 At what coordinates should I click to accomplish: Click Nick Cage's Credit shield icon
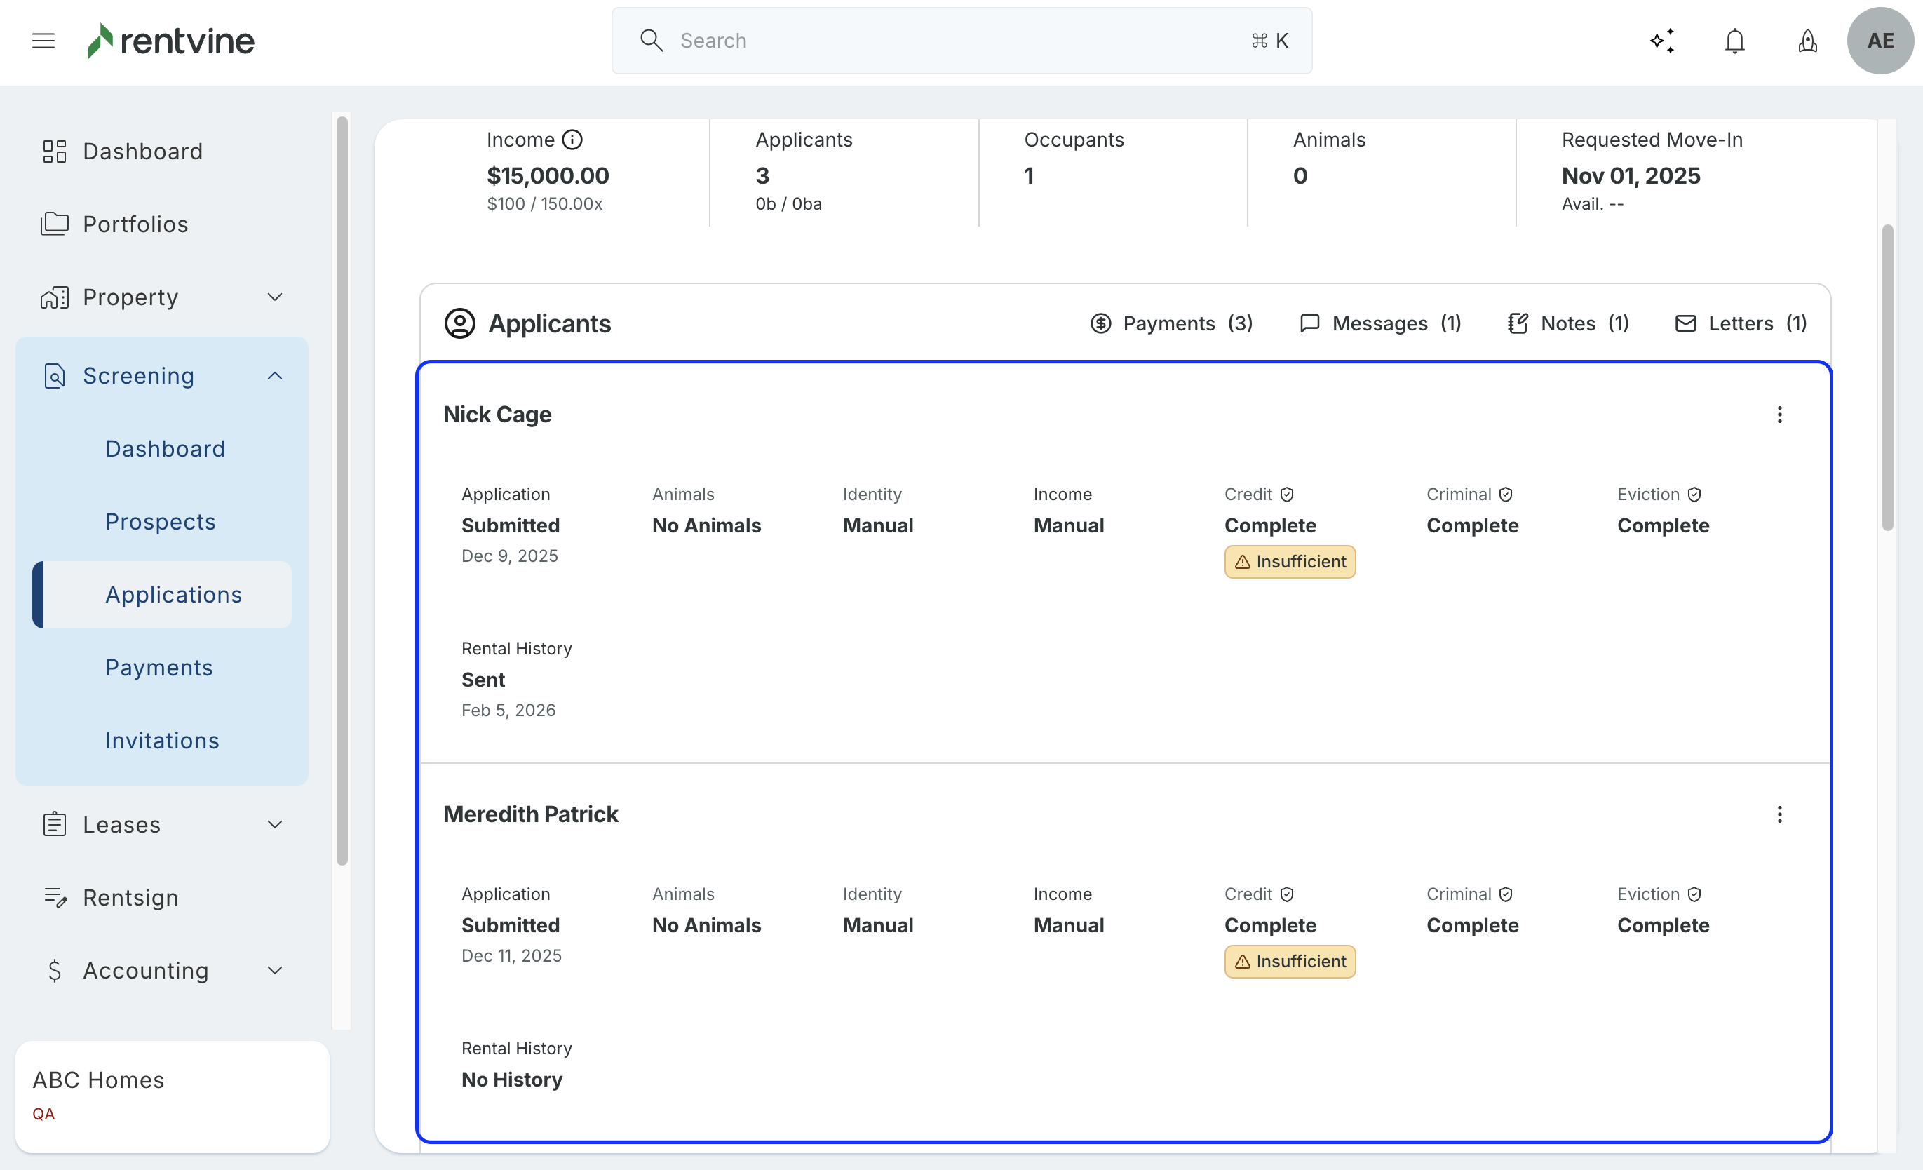pyautogui.click(x=1287, y=494)
